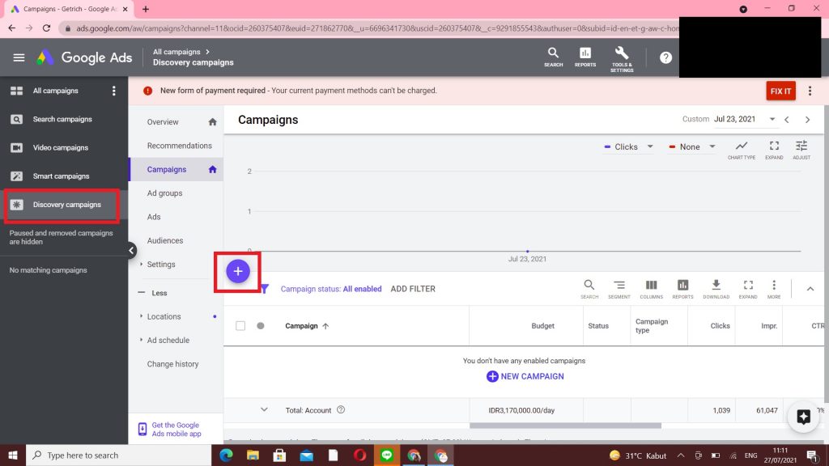Open the None metric dropdown
The height and width of the screenshot is (466, 829).
tap(694, 147)
